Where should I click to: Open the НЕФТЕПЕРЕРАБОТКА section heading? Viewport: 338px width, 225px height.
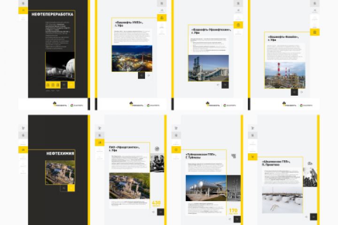[53, 15]
